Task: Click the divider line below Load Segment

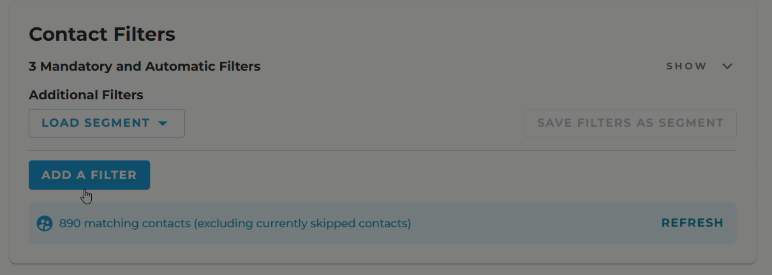Action: 383,151
